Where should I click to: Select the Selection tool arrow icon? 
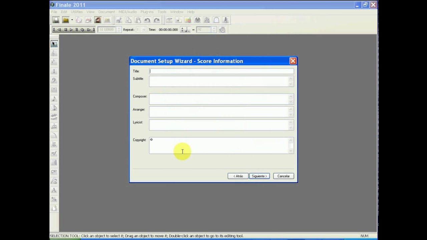[54, 44]
